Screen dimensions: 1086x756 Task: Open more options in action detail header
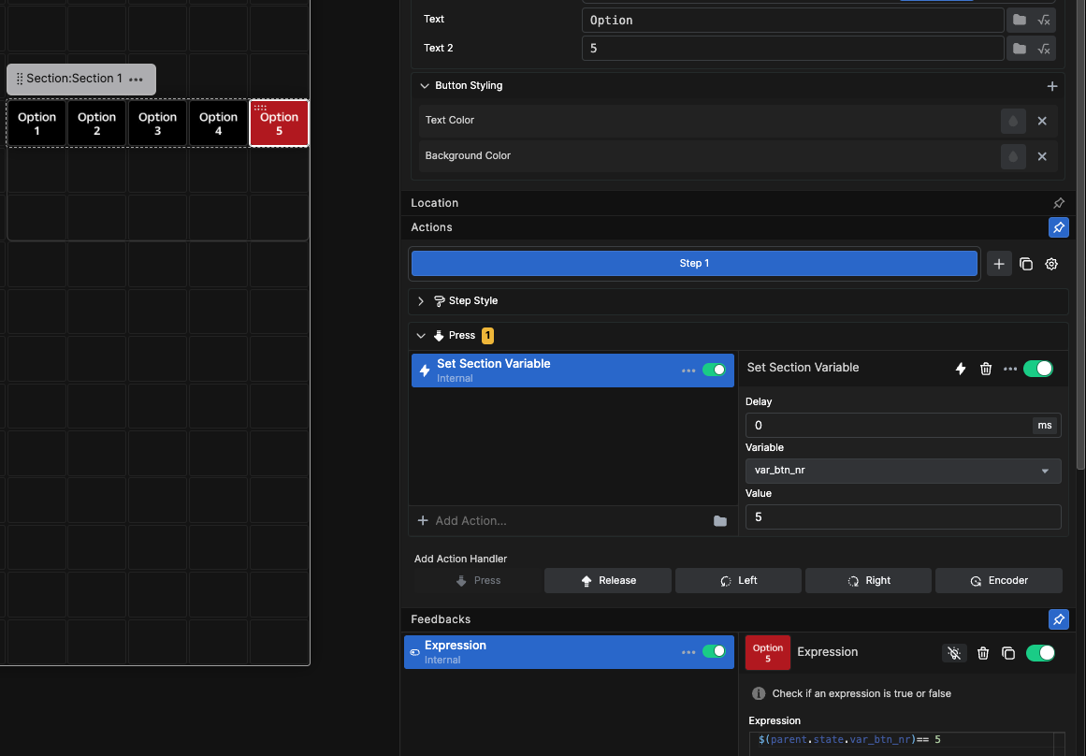[x=1010, y=369]
